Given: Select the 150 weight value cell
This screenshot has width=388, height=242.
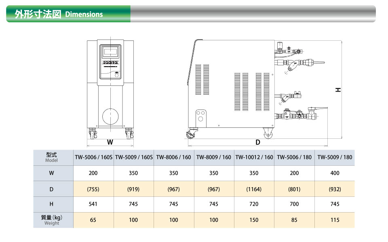Looking at the screenshot, I should click(254, 220).
